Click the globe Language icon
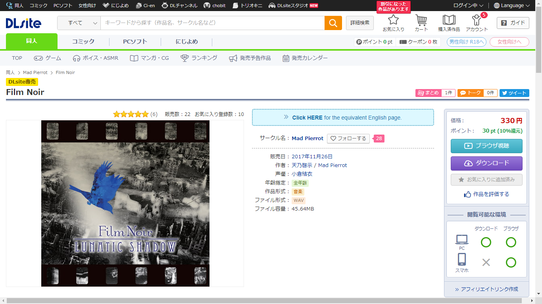Viewport: 542px width, 304px height. point(497,6)
